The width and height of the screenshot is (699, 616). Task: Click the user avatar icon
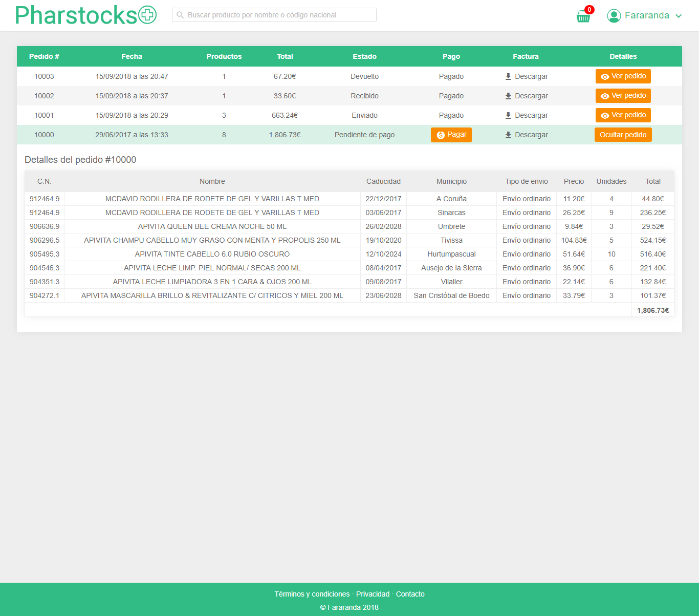click(x=614, y=15)
